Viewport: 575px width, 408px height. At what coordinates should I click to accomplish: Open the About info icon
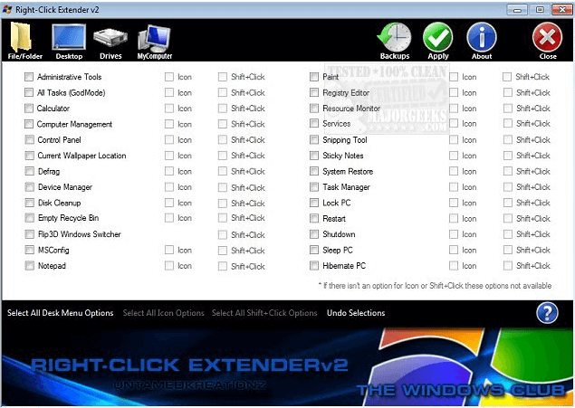click(482, 41)
